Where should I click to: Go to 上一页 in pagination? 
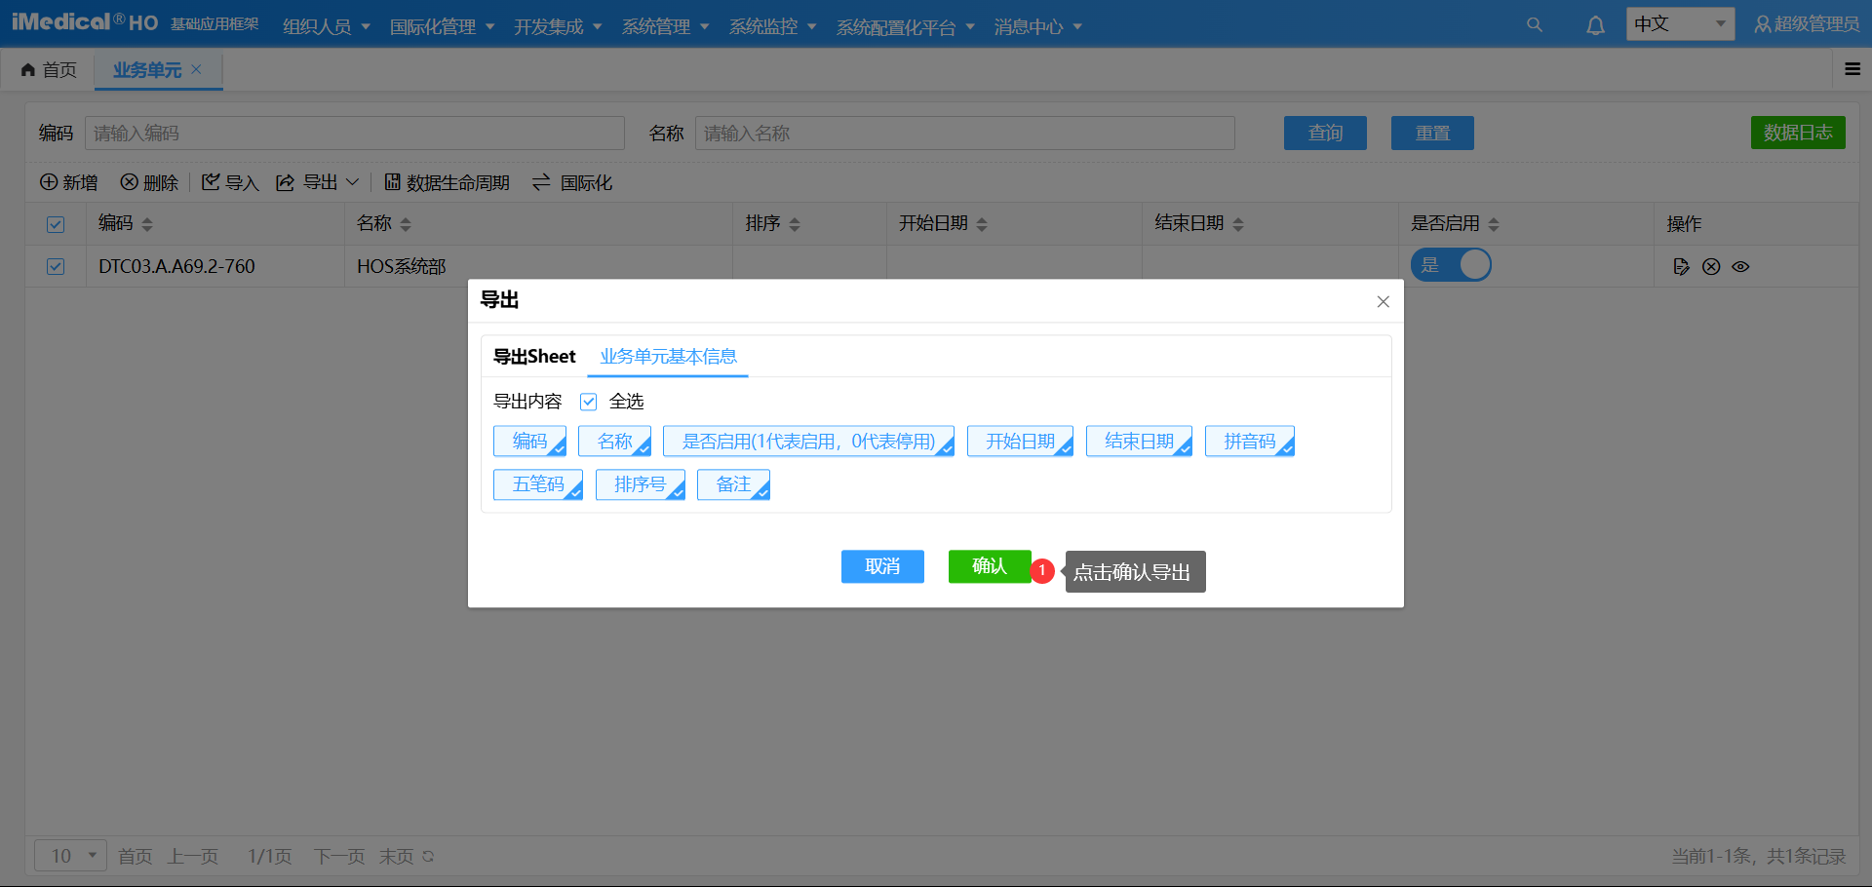pos(193,856)
